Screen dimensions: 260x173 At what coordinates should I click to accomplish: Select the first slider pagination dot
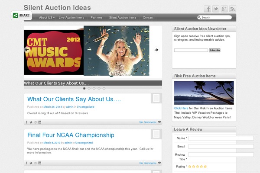[x=84, y=89]
